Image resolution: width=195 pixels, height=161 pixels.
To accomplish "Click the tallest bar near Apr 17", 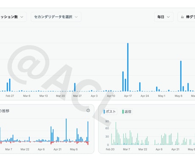I will (x=128, y=67).
